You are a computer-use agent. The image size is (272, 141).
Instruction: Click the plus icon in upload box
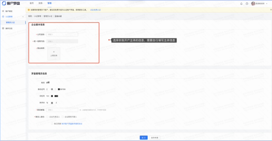click(x=54, y=52)
